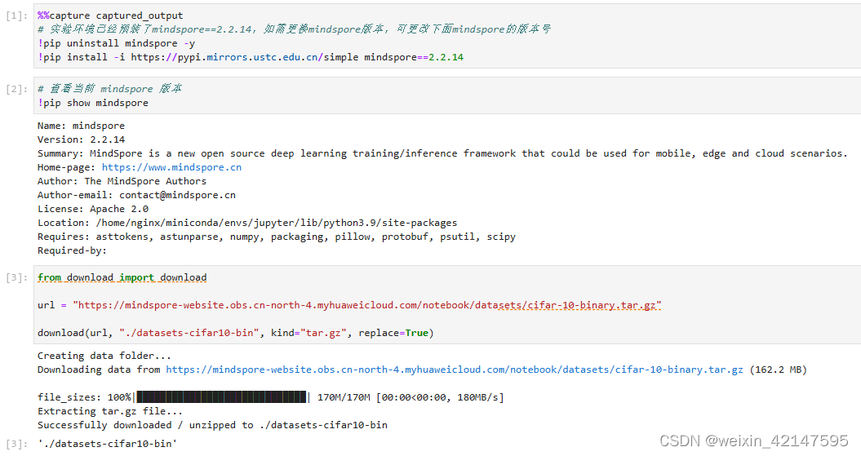
Task: Click the 'Name: mindspore' output line
Action: tap(82, 126)
